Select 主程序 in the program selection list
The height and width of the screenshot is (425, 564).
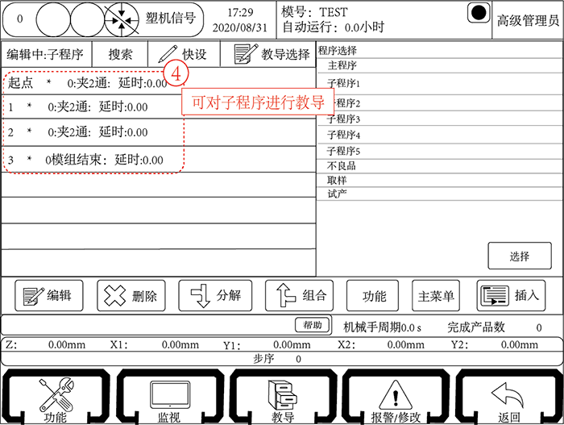coord(342,65)
